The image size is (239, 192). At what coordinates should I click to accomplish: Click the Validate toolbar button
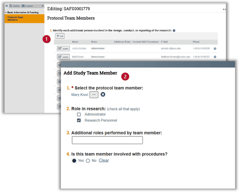15,6
